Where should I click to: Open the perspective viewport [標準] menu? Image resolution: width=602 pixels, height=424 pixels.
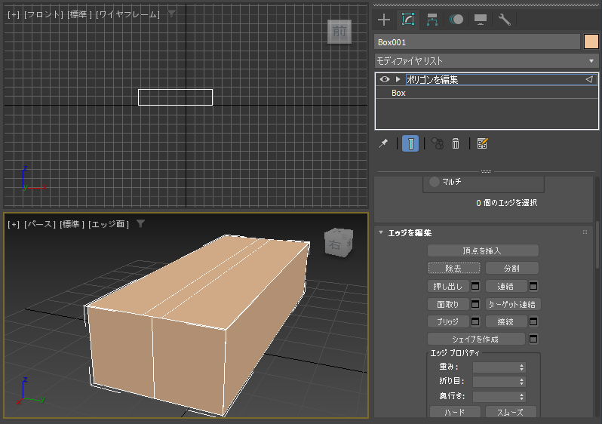(72, 224)
